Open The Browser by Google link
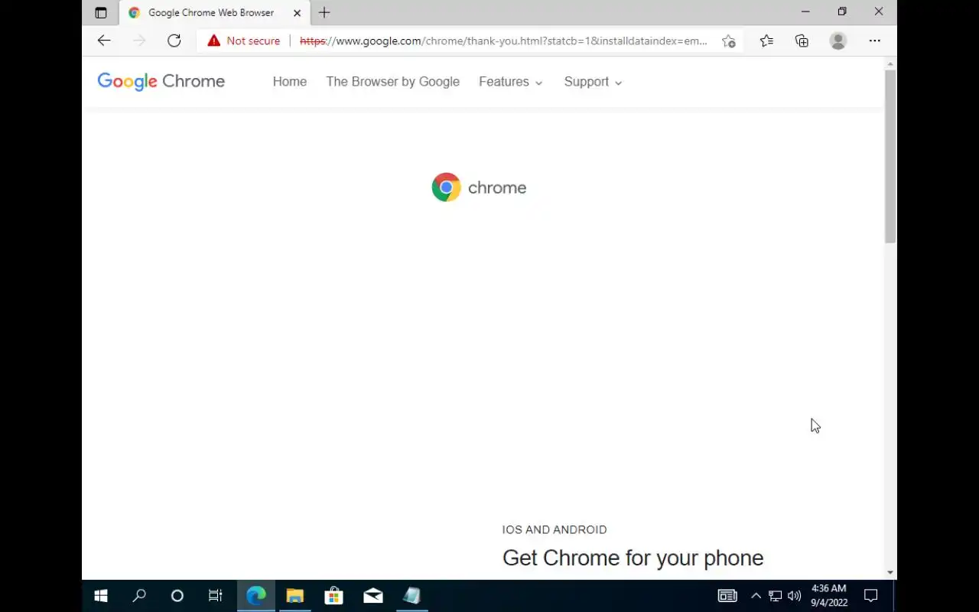The width and height of the screenshot is (979, 612). point(392,82)
